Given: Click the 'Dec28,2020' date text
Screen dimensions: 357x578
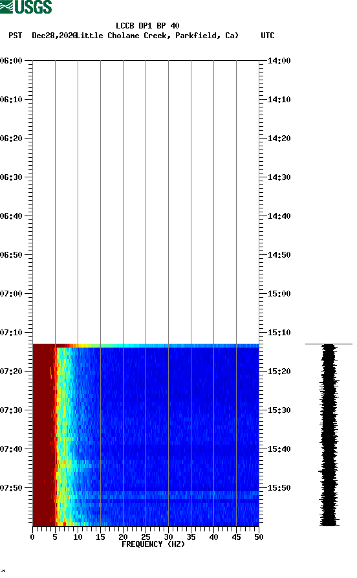Looking at the screenshot, I should [54, 36].
